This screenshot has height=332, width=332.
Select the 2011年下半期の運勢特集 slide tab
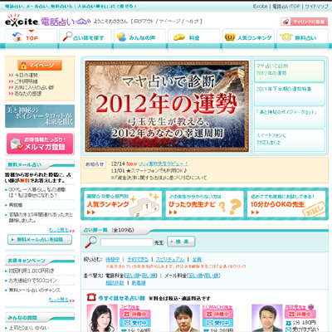[289, 94]
